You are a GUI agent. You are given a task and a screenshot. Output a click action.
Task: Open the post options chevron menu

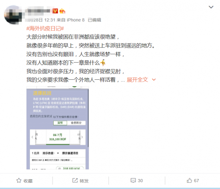click(x=211, y=7)
